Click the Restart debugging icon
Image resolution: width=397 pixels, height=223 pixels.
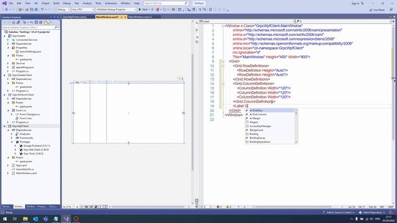pyautogui.click(x=165, y=10)
